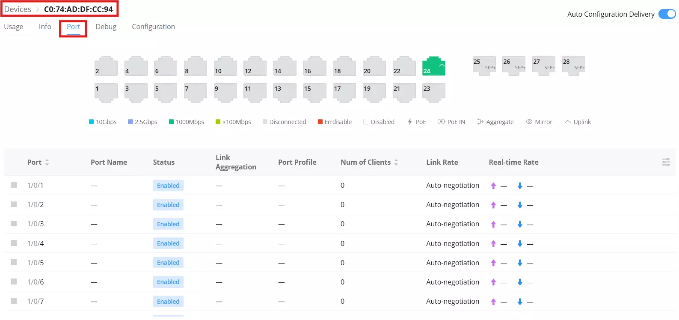Image resolution: width=679 pixels, height=320 pixels.
Task: Click Auto-negotiation link rate for 1/0/4
Action: pyautogui.click(x=453, y=243)
